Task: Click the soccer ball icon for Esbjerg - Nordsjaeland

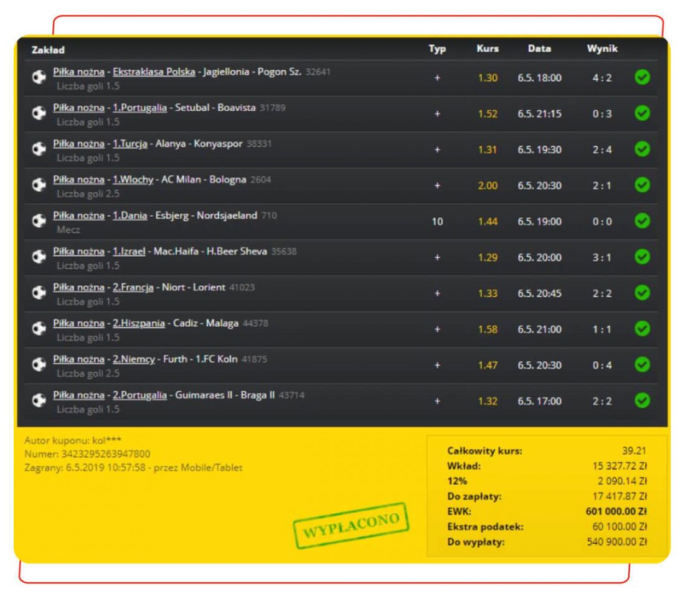Action: (x=38, y=222)
